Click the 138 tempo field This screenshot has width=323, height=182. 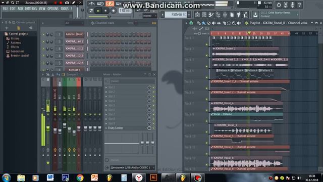[x=125, y=11]
